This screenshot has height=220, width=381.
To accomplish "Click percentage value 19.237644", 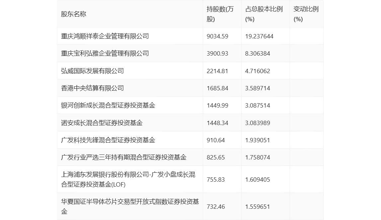I will [x=259, y=36].
